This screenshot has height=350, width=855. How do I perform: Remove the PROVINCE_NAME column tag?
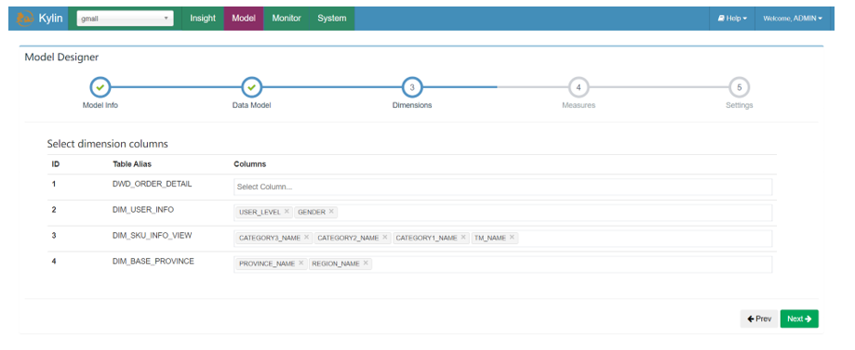301,263
